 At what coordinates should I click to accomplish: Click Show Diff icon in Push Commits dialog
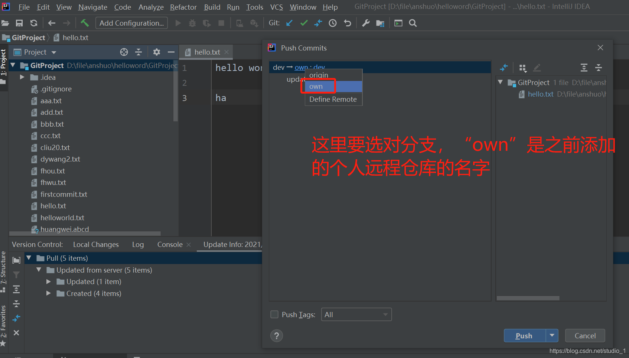(504, 68)
